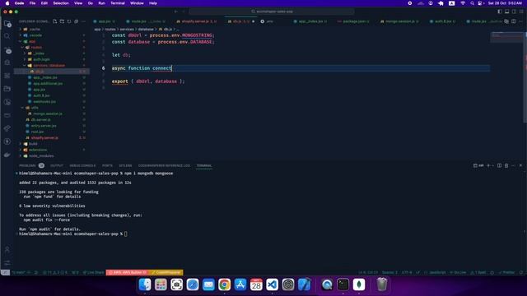Viewport: 527px width, 296px height.
Task: Toggle the primary sidebar layout button
Action: pos(500,12)
